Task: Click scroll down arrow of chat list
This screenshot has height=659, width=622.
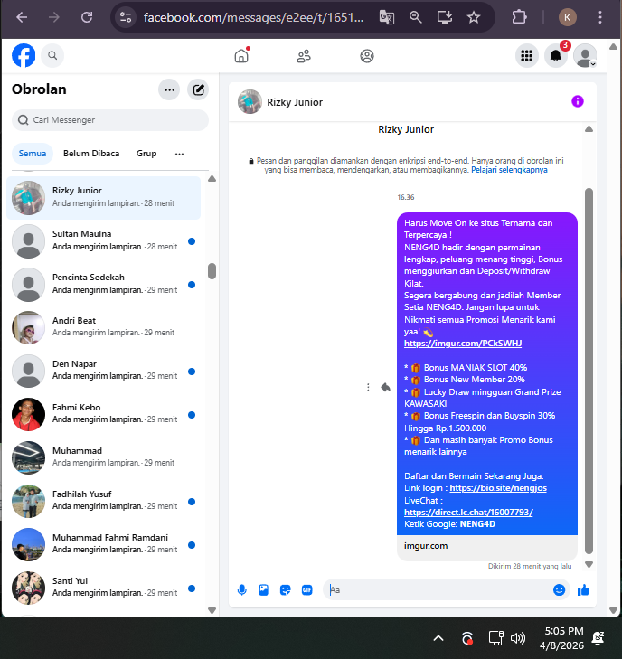Action: click(x=212, y=610)
